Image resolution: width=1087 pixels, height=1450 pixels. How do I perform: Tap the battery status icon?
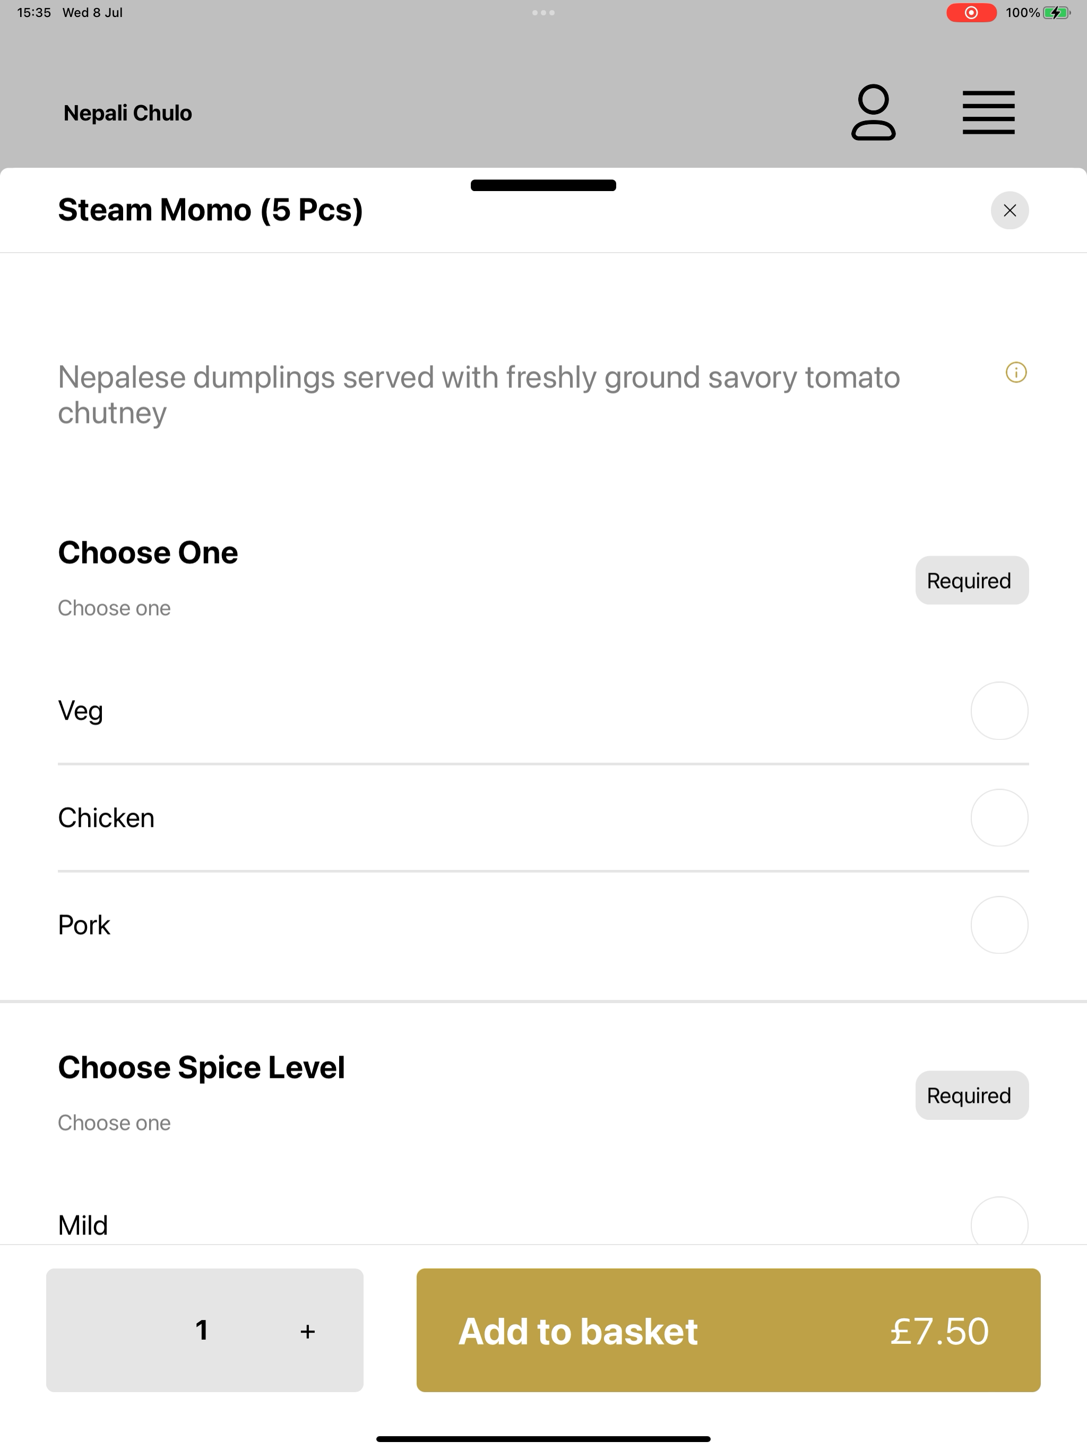pos(1057,12)
